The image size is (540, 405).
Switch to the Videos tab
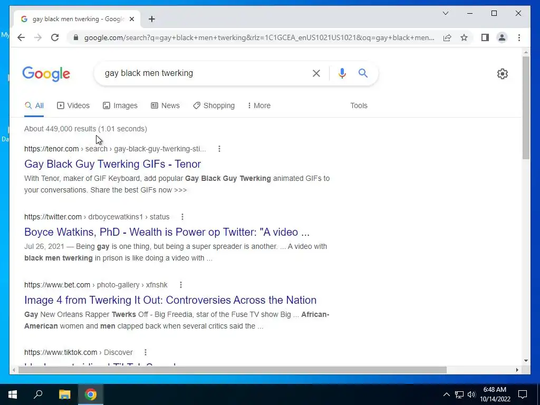click(x=73, y=105)
